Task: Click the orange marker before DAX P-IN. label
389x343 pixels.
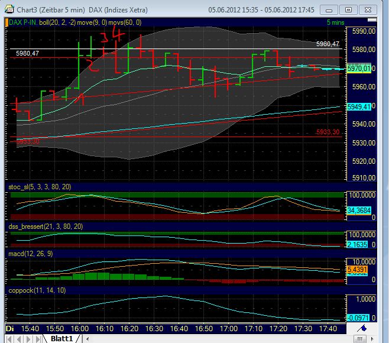Action: tap(7, 22)
